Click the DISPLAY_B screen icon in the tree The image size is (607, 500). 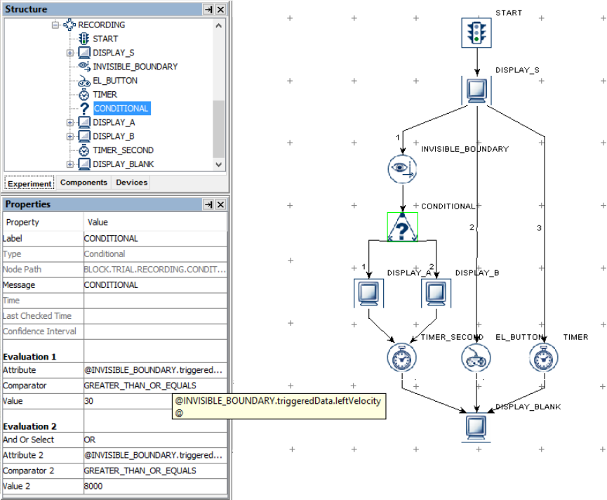pos(84,136)
